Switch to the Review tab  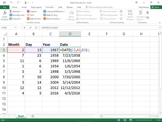tap(70, 7)
